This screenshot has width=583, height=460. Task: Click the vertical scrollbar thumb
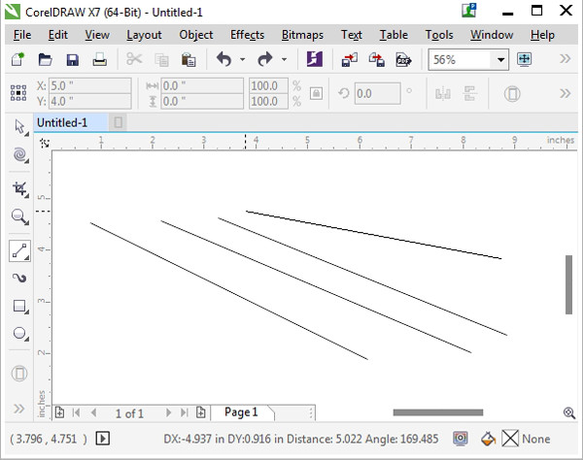(x=568, y=284)
